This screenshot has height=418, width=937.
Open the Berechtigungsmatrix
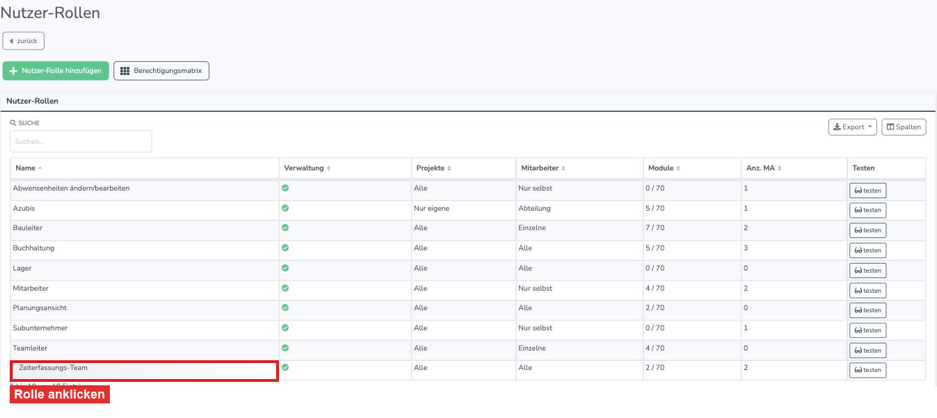click(x=161, y=71)
